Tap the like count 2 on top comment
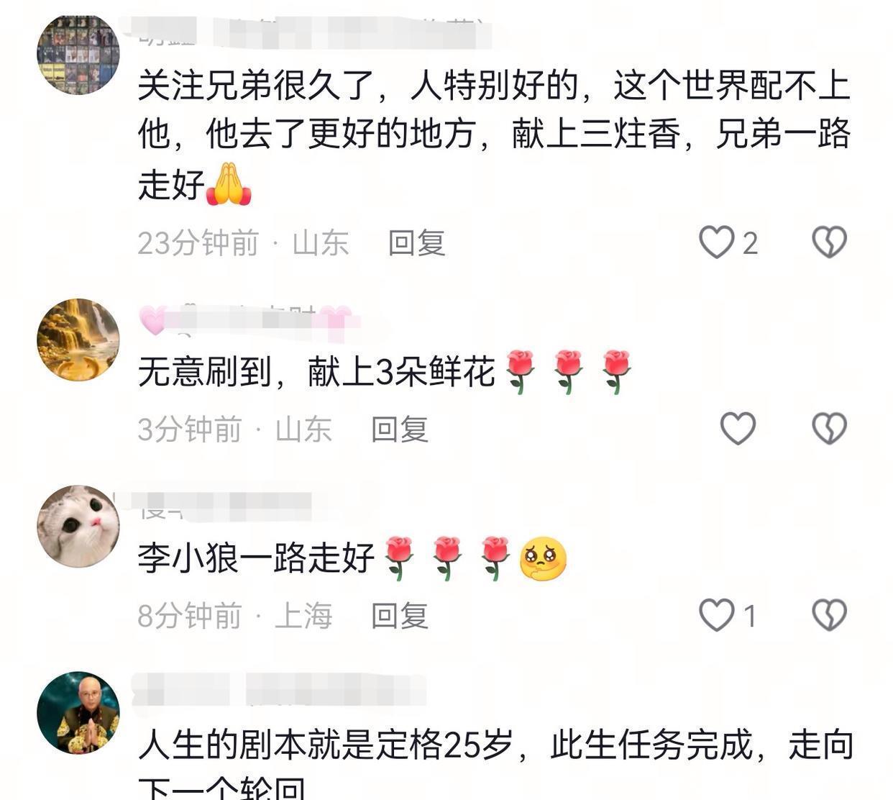893x800 pixels. pos(750,244)
